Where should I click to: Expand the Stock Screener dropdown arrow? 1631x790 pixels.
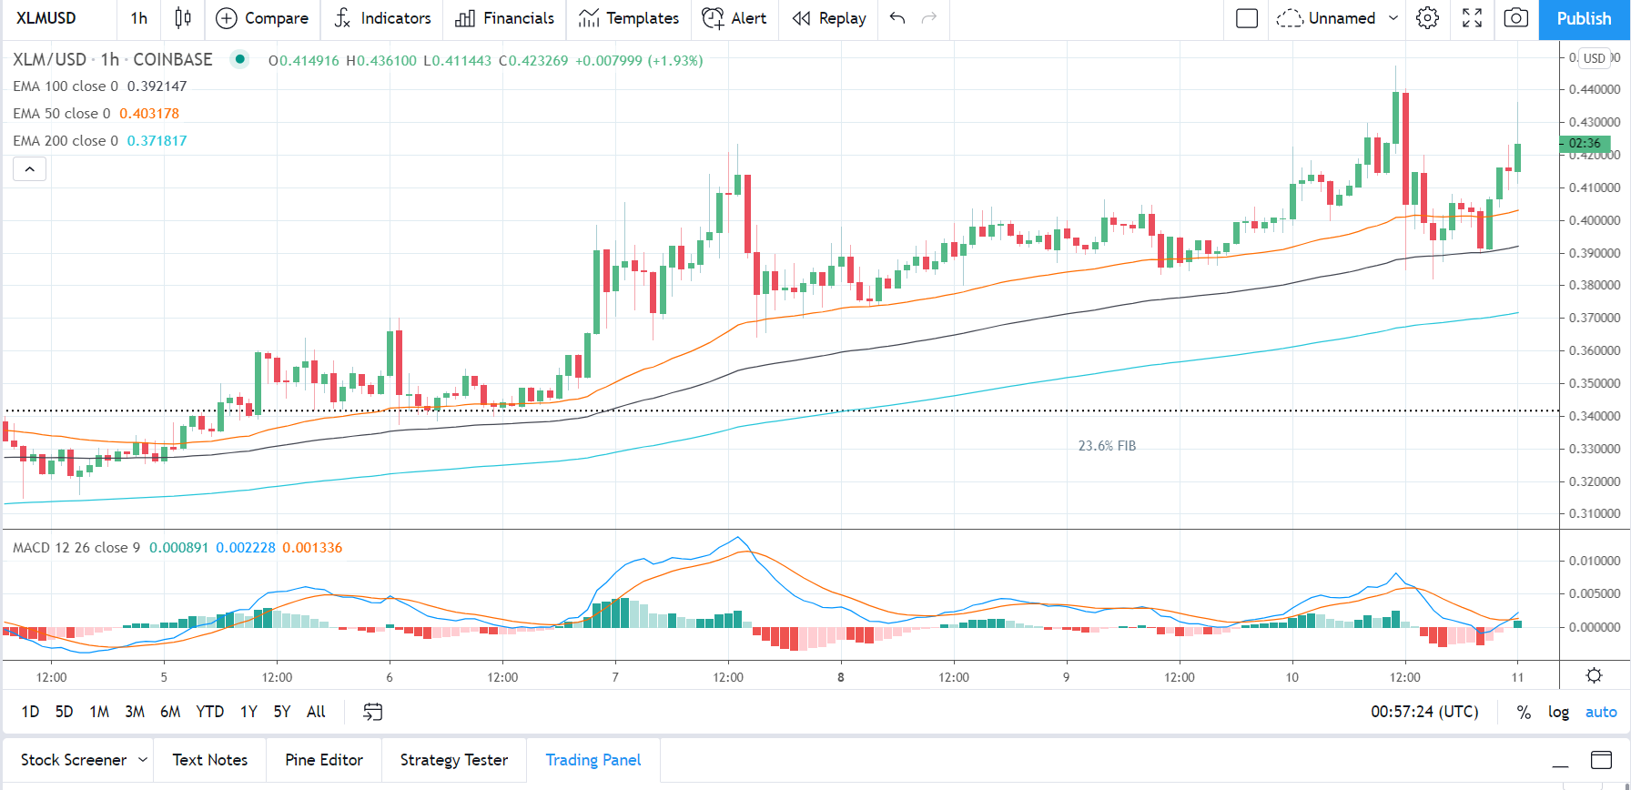coord(143,759)
